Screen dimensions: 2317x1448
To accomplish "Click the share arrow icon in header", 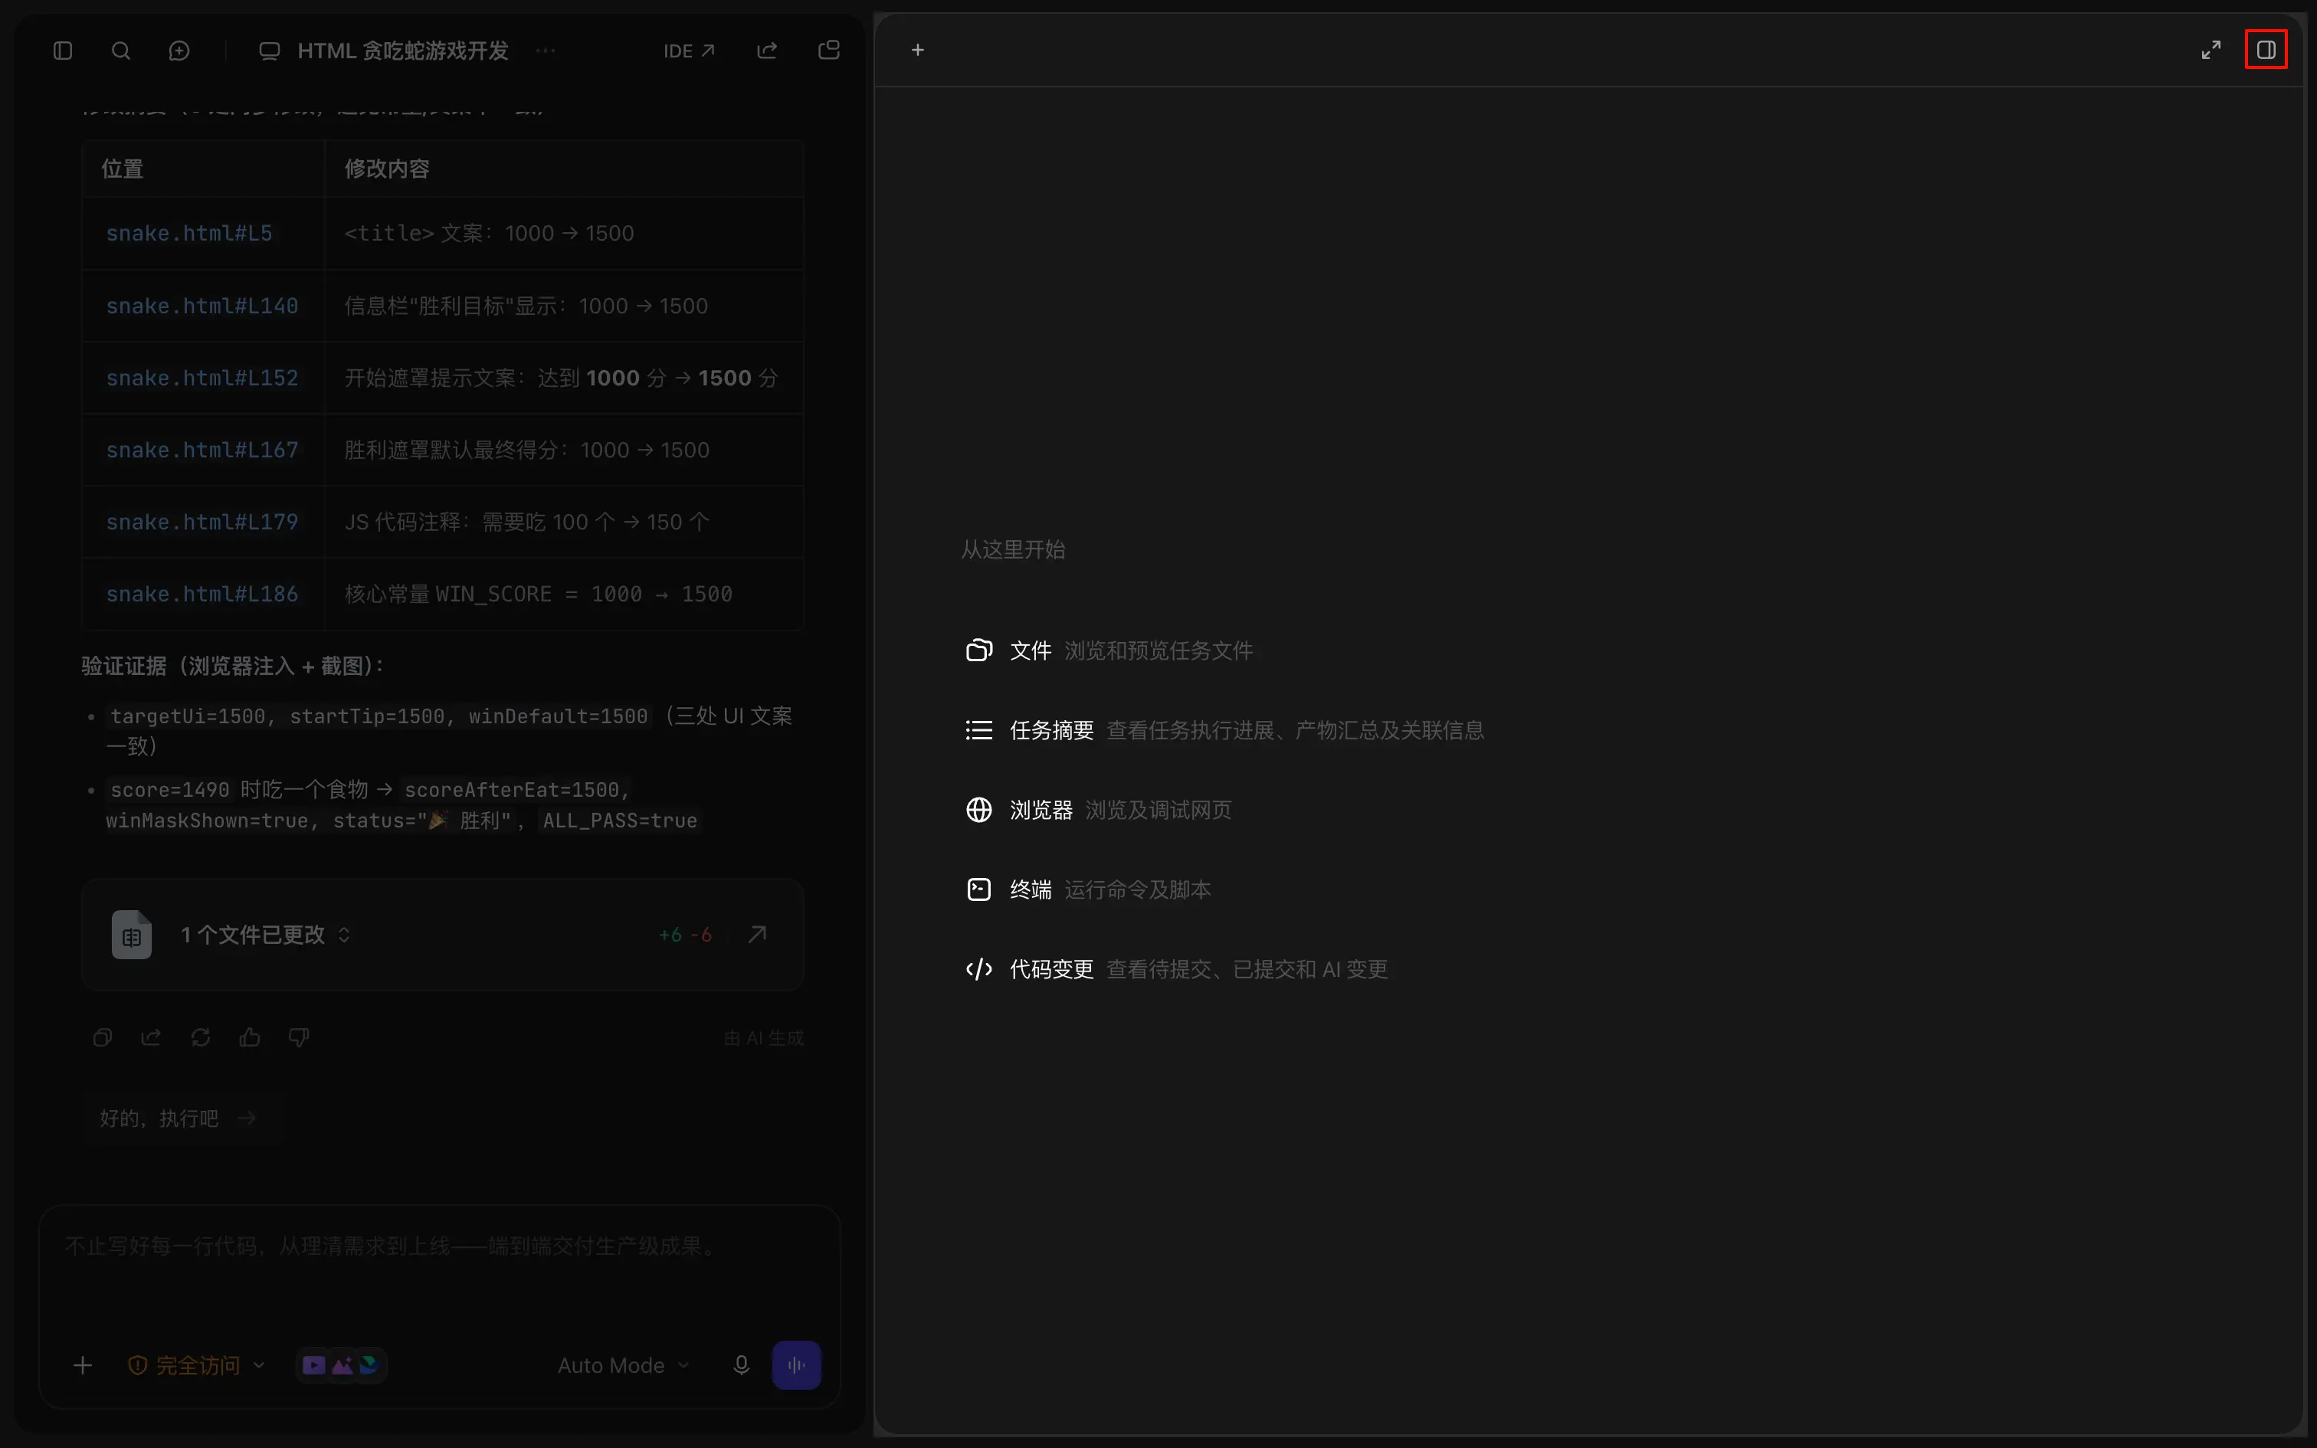I will pos(767,51).
